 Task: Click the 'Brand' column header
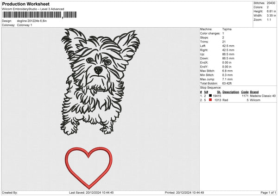coord(254,92)
